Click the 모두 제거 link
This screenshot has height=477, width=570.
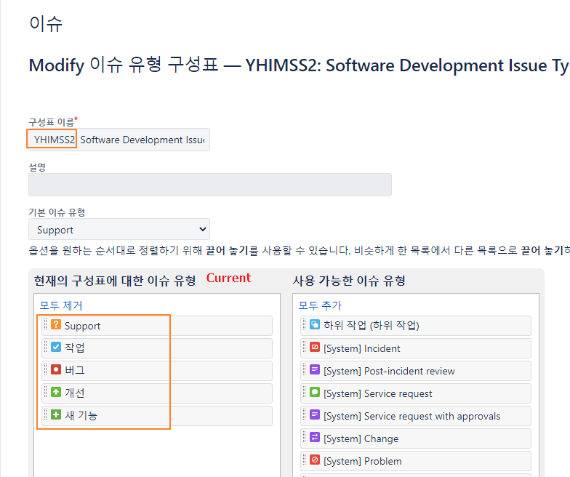61,305
